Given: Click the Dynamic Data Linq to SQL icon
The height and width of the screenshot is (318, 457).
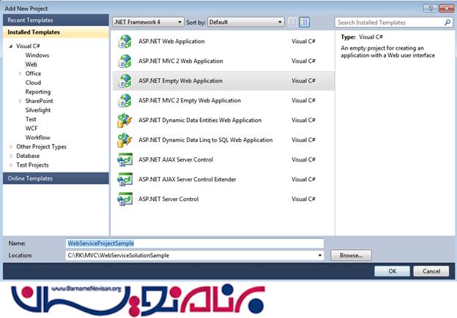Looking at the screenshot, I should [125, 140].
